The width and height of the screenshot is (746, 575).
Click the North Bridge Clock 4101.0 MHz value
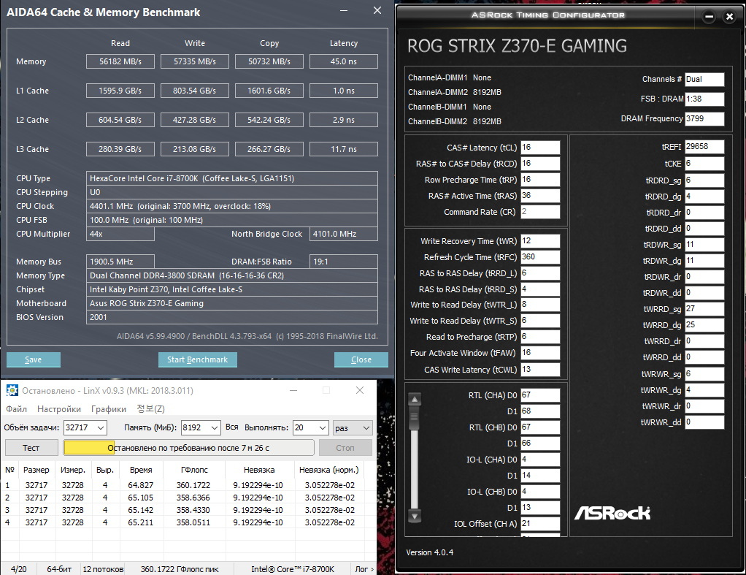(344, 234)
